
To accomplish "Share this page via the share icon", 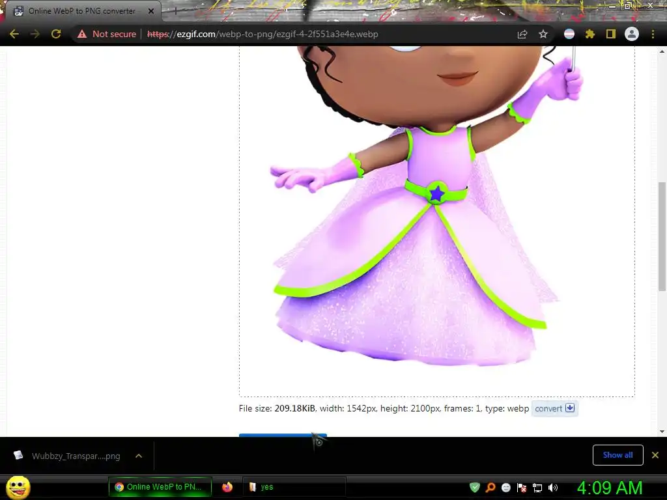I will [x=522, y=34].
